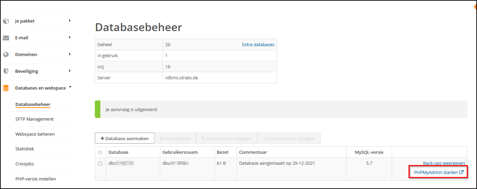
Task: Open Cronjobs submenu item
Action: [x=25, y=164]
